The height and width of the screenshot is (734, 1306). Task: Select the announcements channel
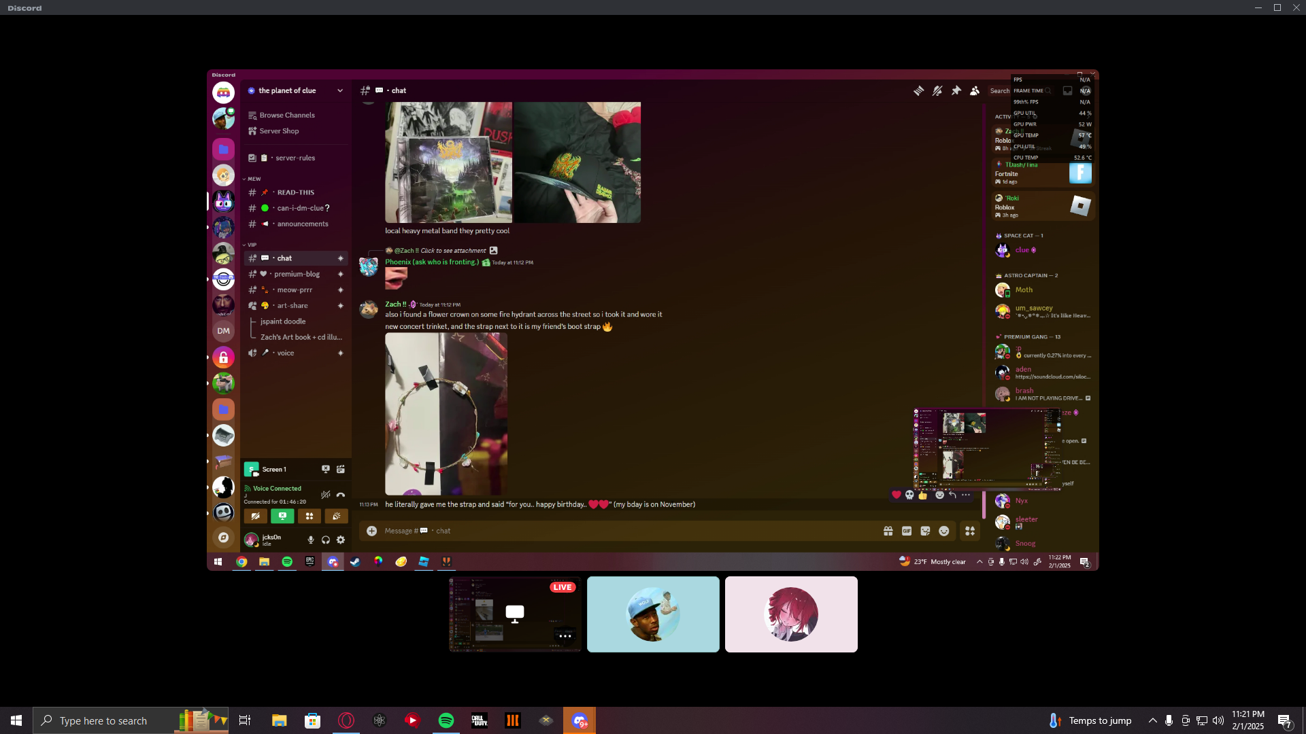(x=302, y=224)
